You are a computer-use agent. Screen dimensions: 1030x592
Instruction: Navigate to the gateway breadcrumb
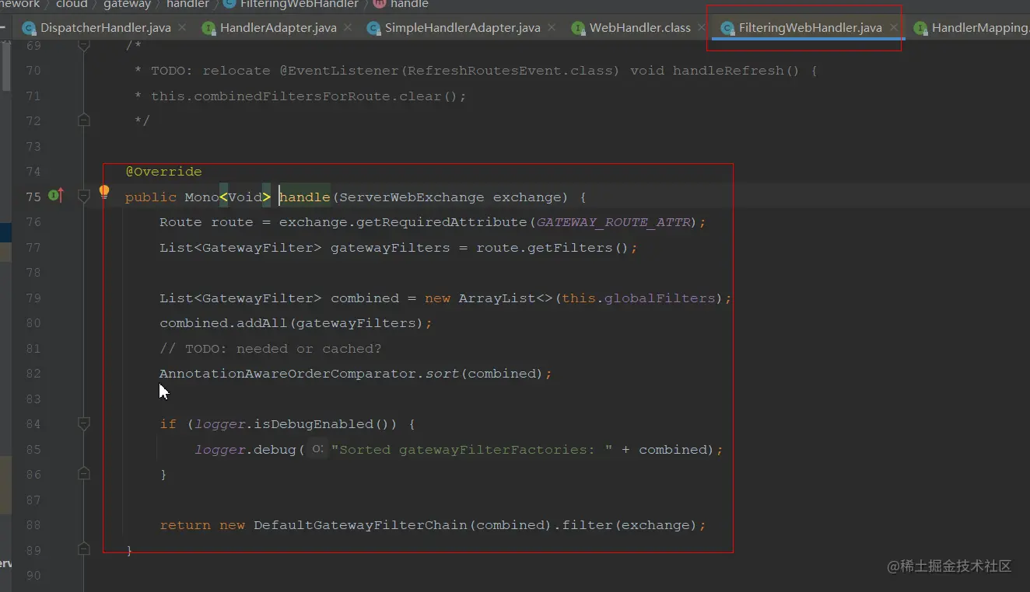click(x=127, y=4)
